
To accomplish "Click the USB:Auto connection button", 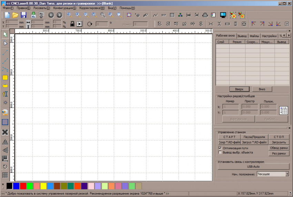I will 253,167.
